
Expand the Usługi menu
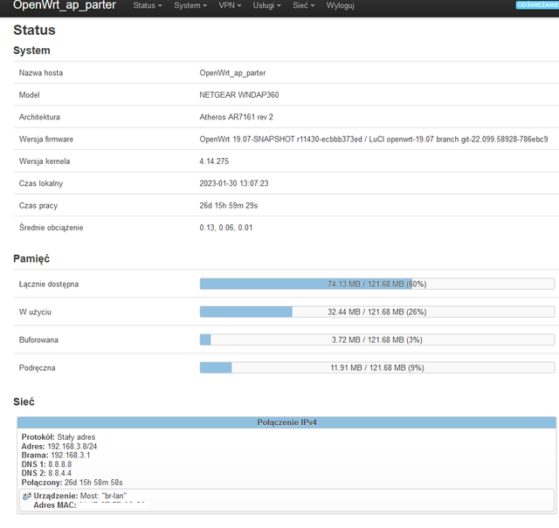(267, 5)
